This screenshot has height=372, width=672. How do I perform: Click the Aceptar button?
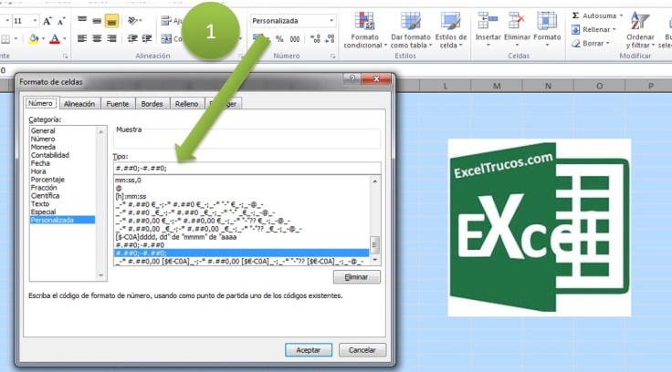pyautogui.click(x=309, y=350)
